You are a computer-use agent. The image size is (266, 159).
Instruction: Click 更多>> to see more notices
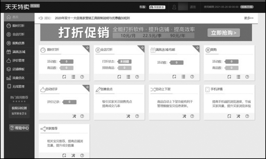(249, 18)
